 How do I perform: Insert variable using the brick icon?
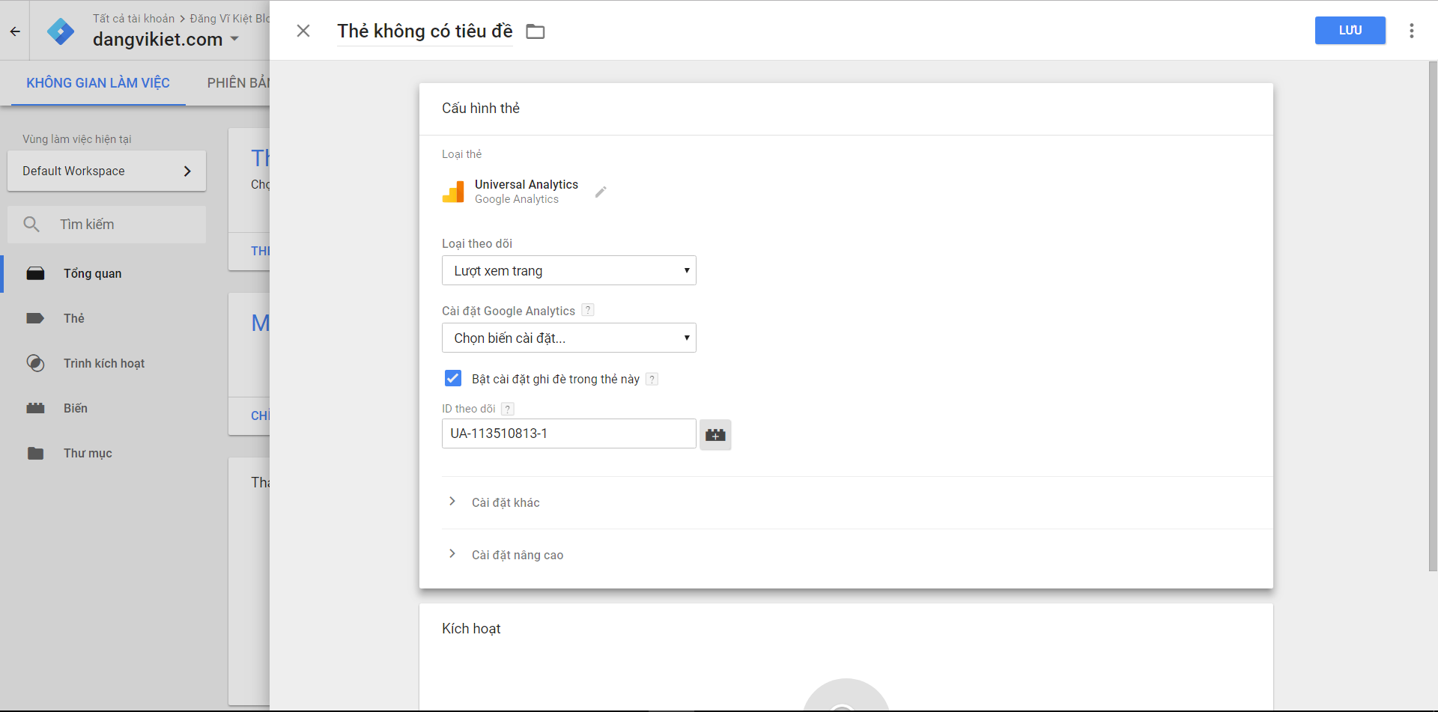[x=715, y=434]
